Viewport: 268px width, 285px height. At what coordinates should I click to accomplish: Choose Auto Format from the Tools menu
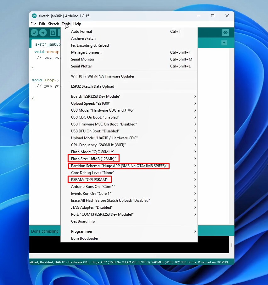[82, 32]
